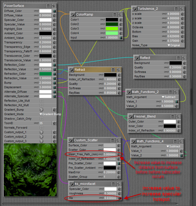The width and height of the screenshot is (196, 206).
Task: Click the Math_Functions_2 node output icon
Action: (x=129, y=92)
